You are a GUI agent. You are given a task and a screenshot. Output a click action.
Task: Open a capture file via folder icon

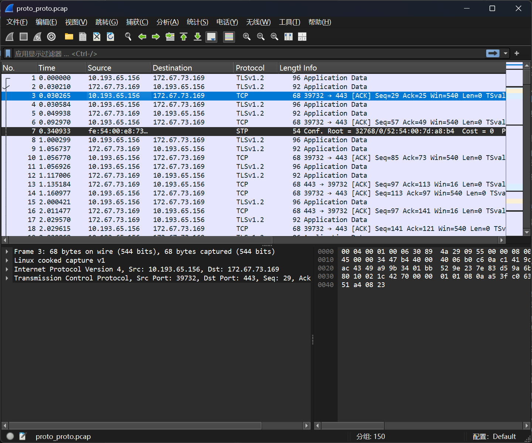(x=69, y=37)
